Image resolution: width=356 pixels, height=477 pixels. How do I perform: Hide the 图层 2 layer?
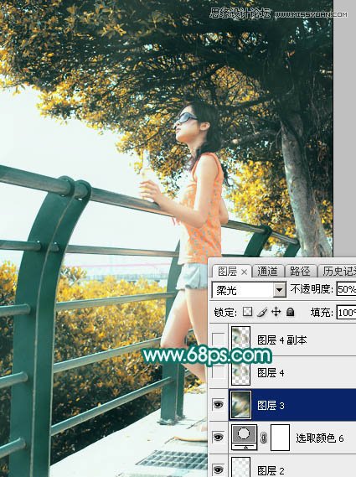[218, 469]
